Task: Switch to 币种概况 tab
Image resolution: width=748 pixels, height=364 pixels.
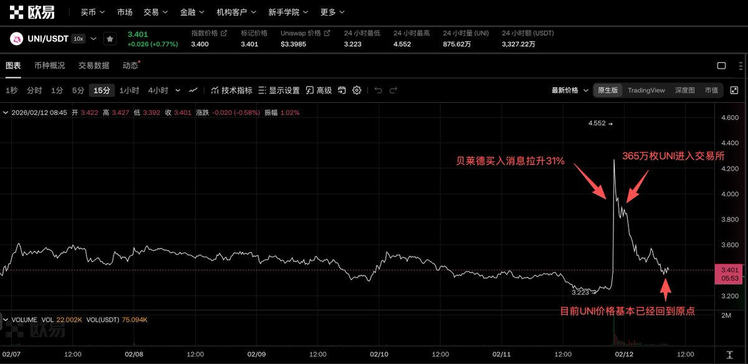Action: coord(49,65)
